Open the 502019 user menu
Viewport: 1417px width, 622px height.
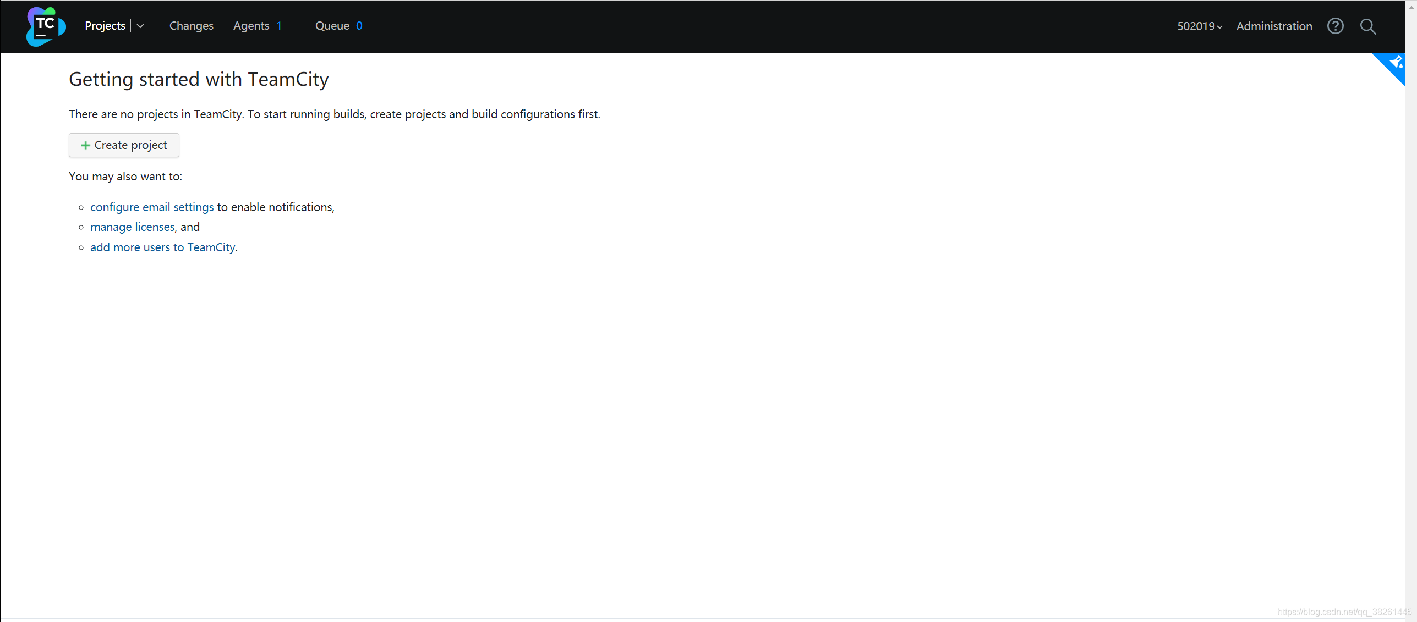tap(1199, 26)
